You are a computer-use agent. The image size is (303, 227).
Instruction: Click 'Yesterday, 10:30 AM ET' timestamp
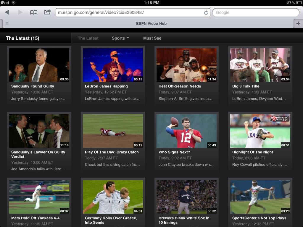[x=32, y=92]
